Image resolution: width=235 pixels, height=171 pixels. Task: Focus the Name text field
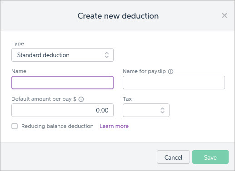62,83
